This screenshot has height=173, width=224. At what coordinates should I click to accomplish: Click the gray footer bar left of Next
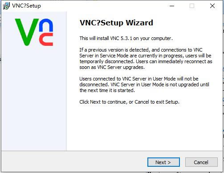click(74, 162)
